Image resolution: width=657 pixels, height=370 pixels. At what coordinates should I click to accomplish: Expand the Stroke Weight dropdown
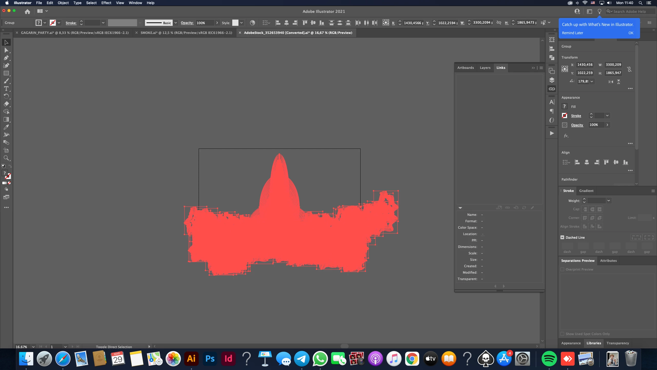pos(608,201)
